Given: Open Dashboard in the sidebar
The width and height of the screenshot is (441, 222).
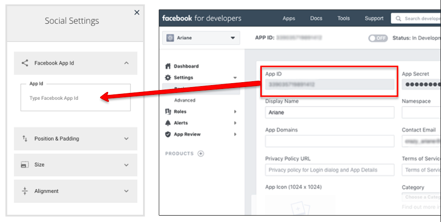Looking at the screenshot, I should coord(186,66).
